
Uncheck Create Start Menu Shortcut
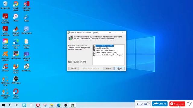pyautogui.click(x=94, y=50)
